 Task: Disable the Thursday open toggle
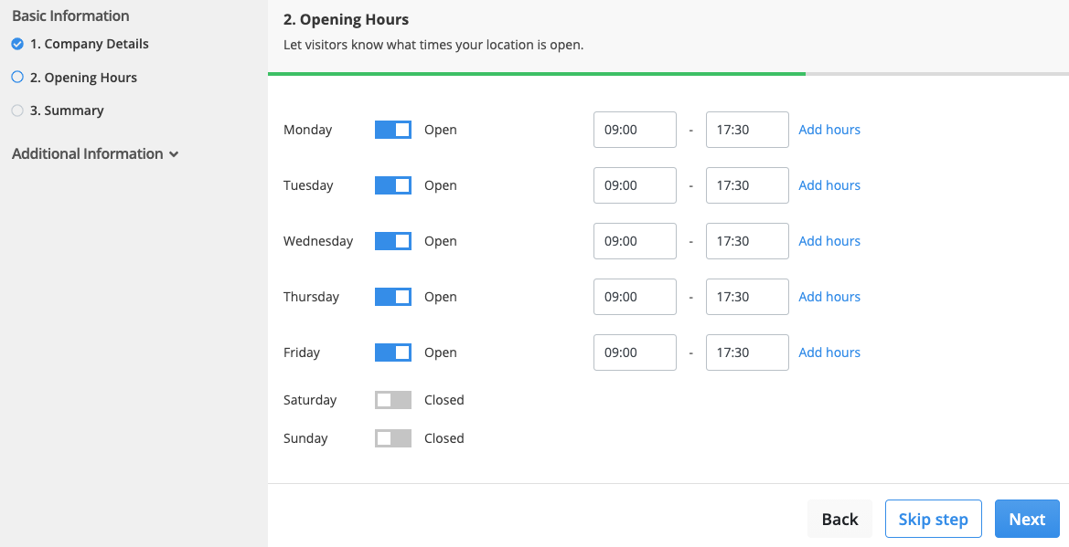click(393, 297)
